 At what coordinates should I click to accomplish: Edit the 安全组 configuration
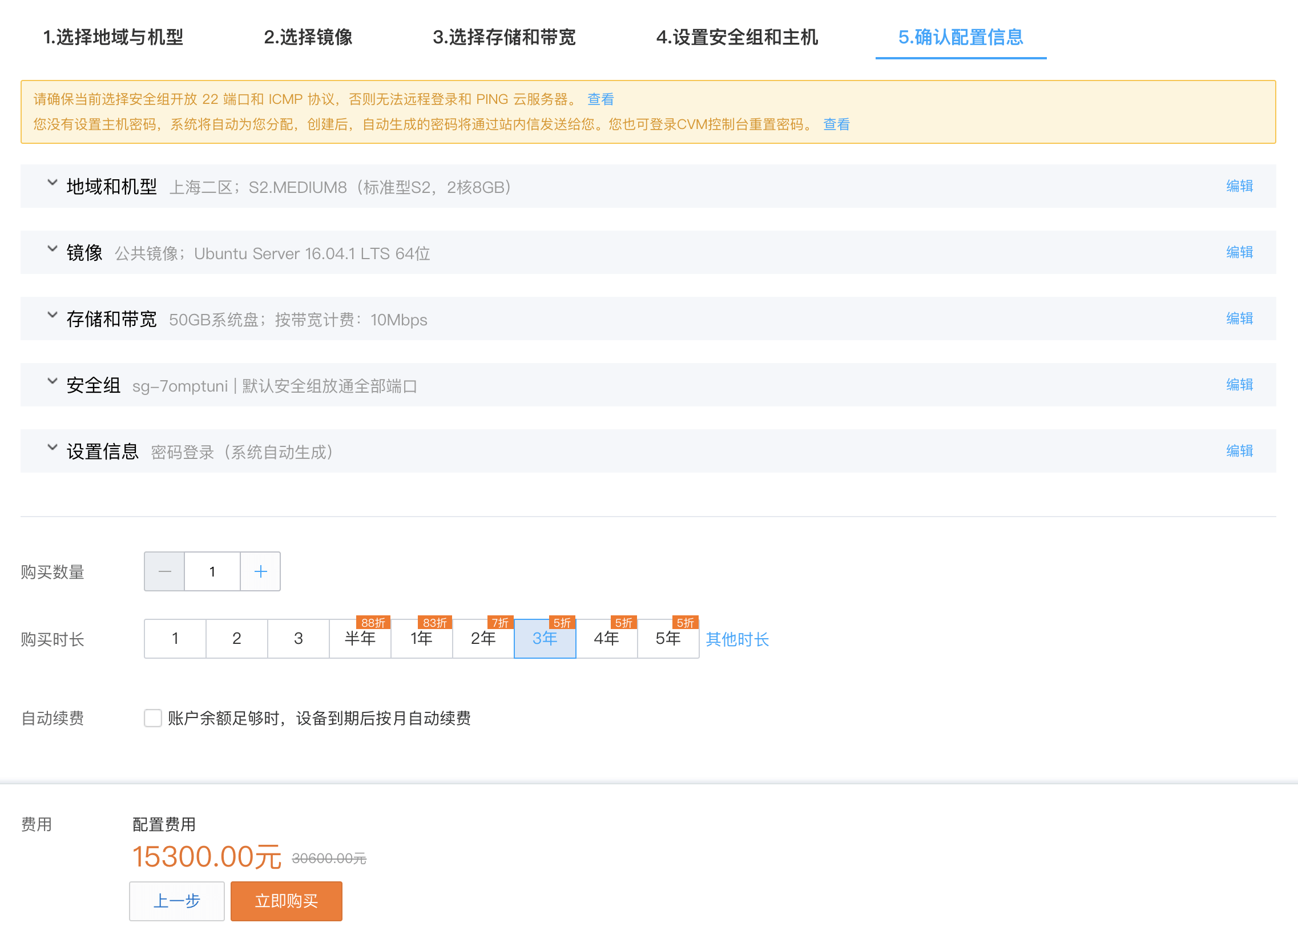[x=1240, y=385]
